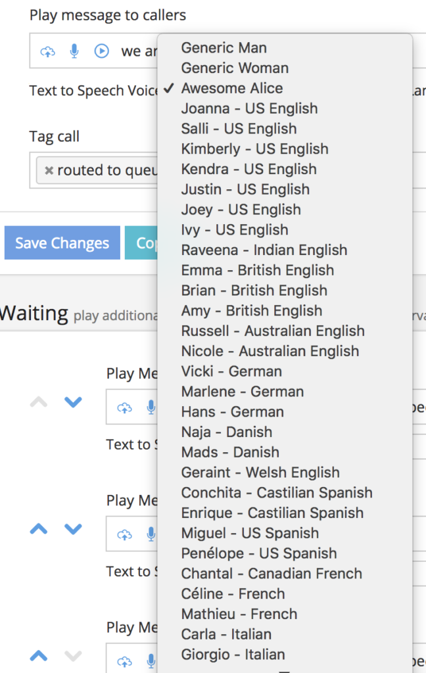Choose 'Joanna - US English' from the voice list
The image size is (426, 673).
249,108
